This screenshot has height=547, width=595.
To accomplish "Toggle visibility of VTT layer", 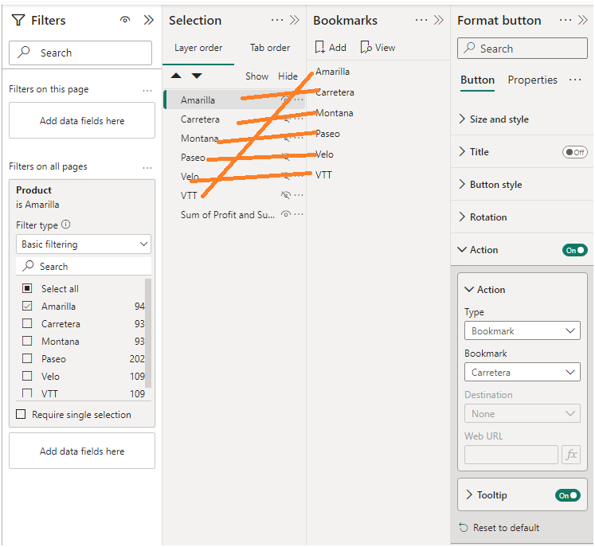I will click(x=286, y=195).
